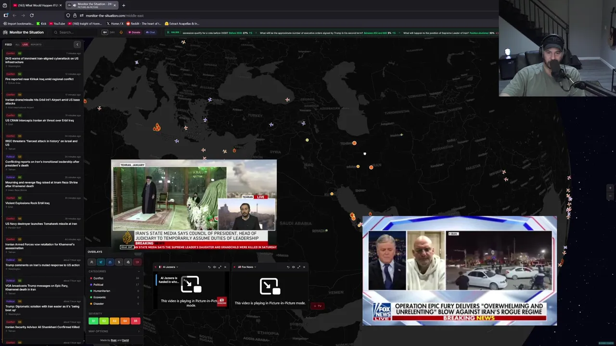Switch feed to the ALL tab

click(17, 45)
